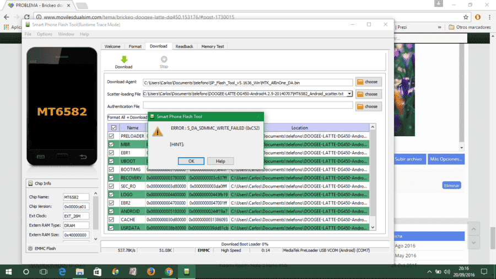Screen dimensions: 496x279
Task: Open the Window menu
Action: point(66,34)
